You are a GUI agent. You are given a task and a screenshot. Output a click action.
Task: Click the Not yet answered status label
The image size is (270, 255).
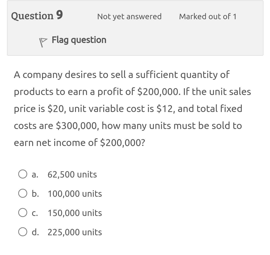click(x=129, y=16)
